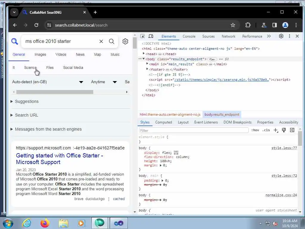Click the search query text box
Screen dimensions: 305x229
pyautogui.click(x=60, y=41)
